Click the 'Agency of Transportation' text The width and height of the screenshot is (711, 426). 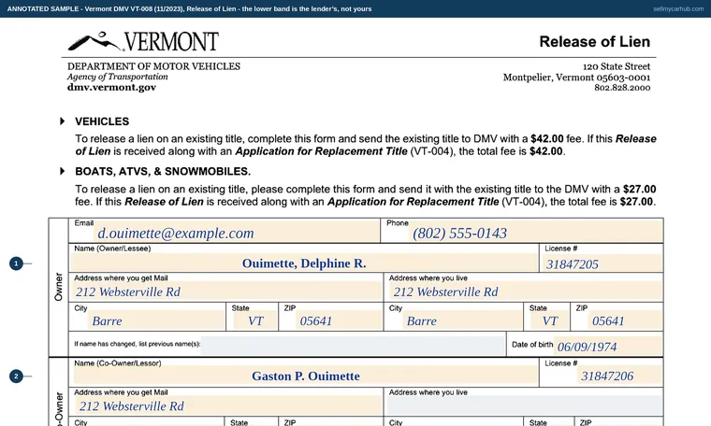[x=118, y=77]
